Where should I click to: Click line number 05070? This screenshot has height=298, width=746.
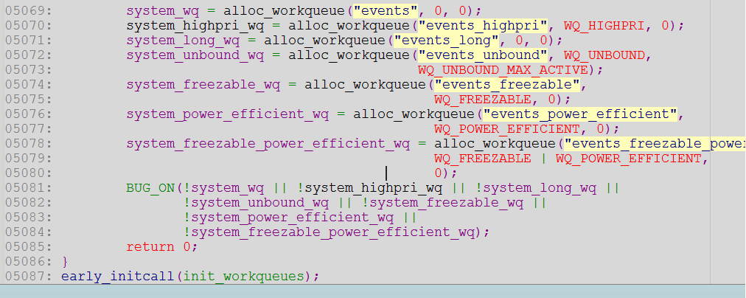[27, 25]
